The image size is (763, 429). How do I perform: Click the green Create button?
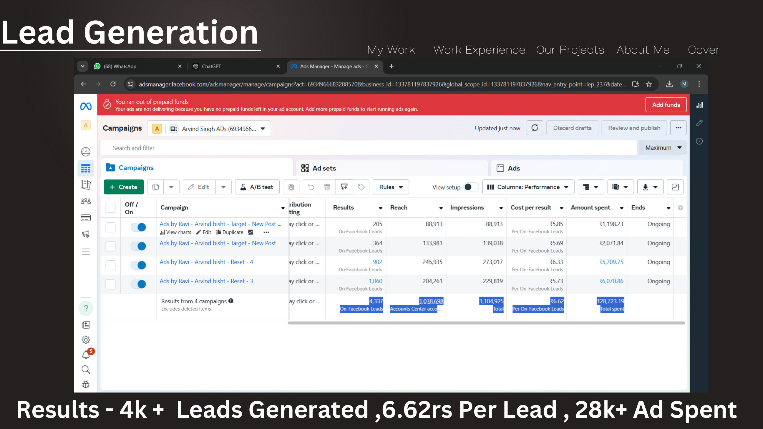coord(124,187)
